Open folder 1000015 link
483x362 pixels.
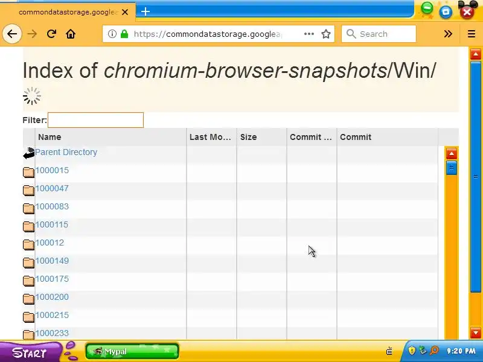(x=52, y=170)
